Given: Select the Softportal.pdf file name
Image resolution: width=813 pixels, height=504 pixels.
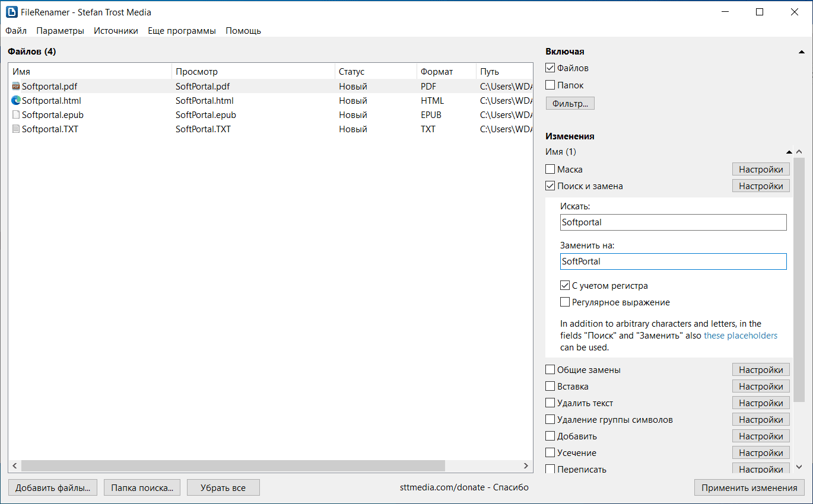Looking at the screenshot, I should [x=50, y=87].
